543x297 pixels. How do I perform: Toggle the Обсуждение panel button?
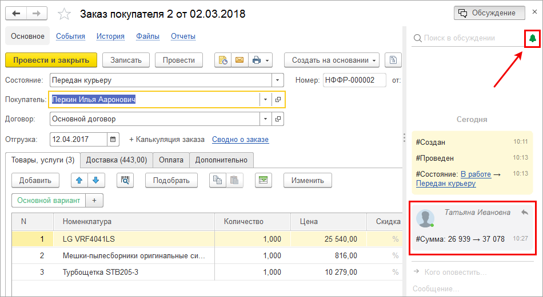coord(489,13)
